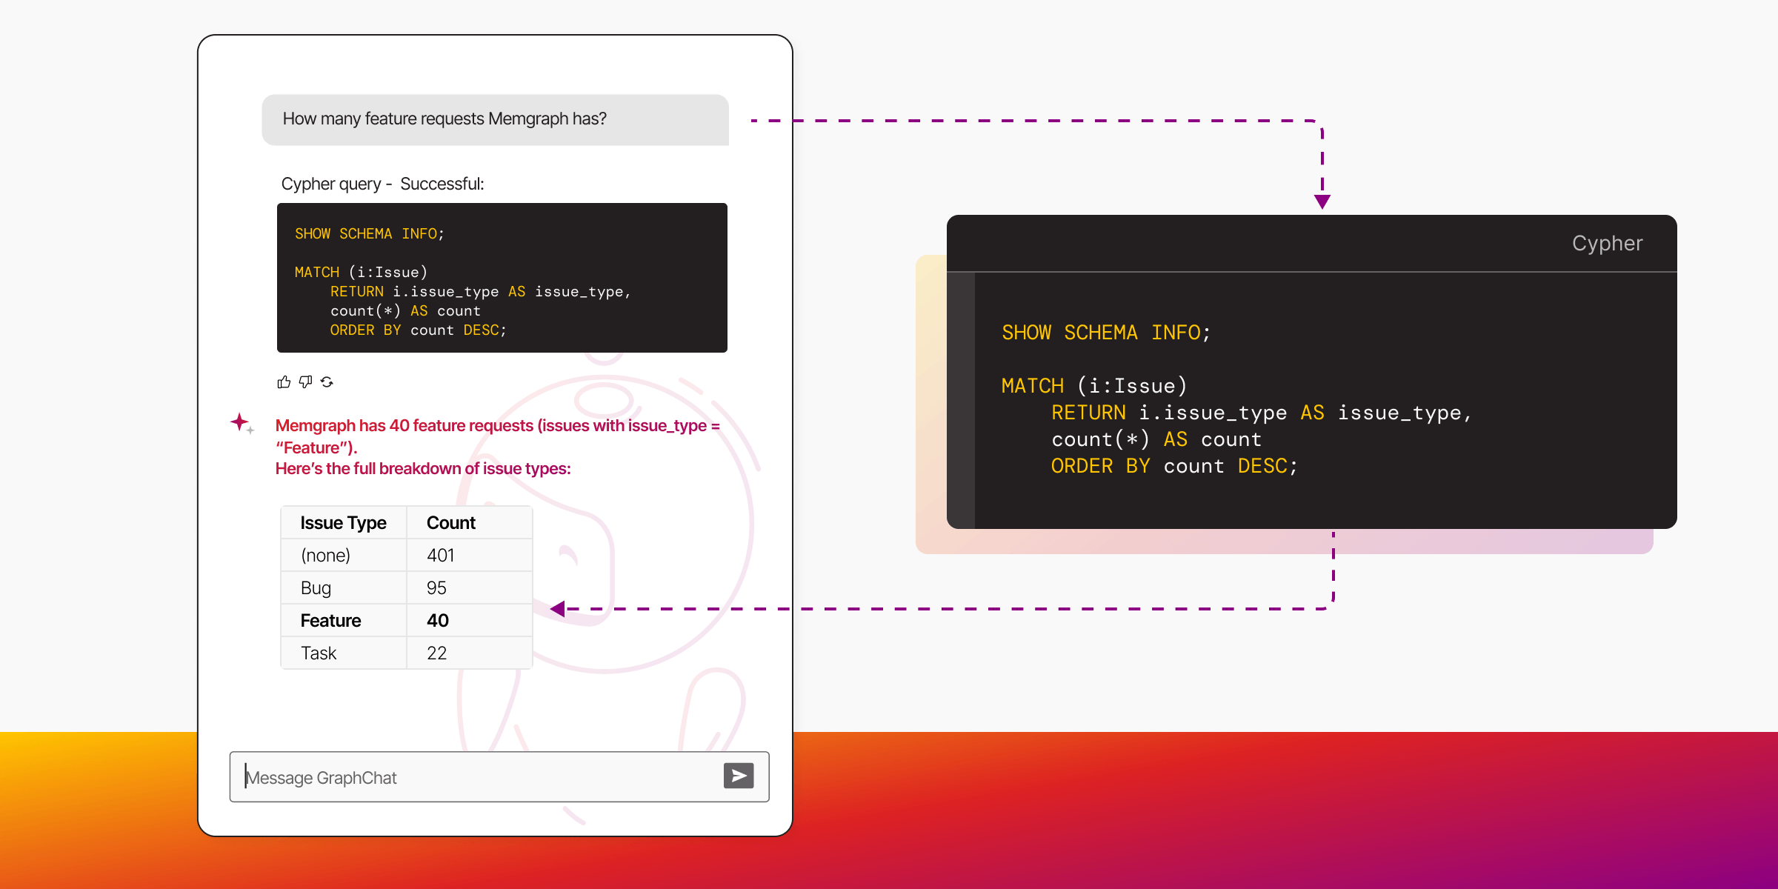Click the Cypher label on the code panel

point(1607,244)
